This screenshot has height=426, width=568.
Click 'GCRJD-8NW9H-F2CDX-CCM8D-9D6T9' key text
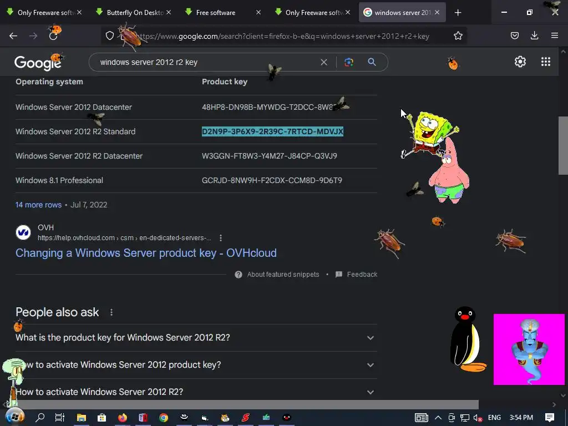(x=272, y=180)
